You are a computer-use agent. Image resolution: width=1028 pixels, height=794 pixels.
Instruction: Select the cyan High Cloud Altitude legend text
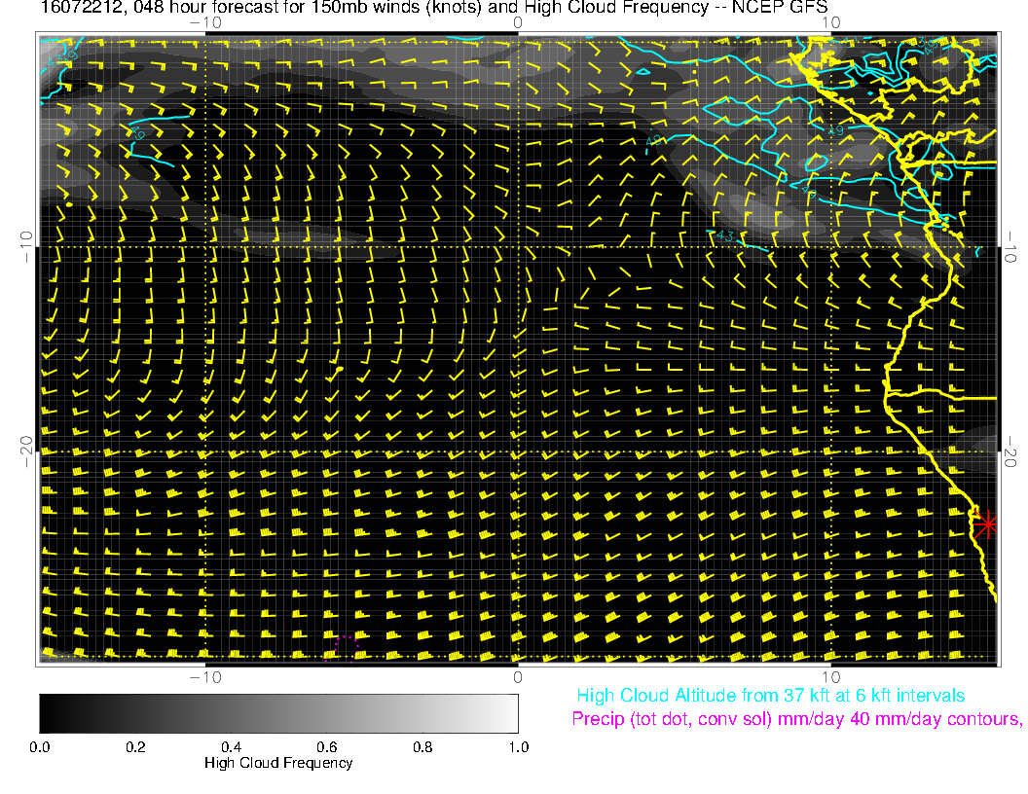point(770,696)
